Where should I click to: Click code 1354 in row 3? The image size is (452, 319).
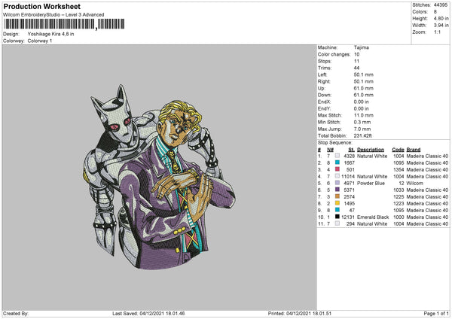399,169
